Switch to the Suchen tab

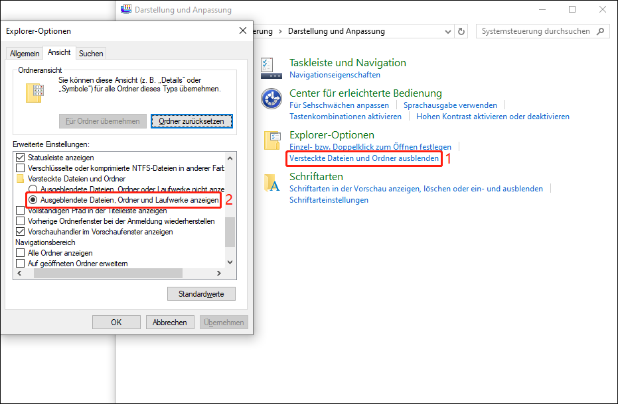pyautogui.click(x=91, y=53)
